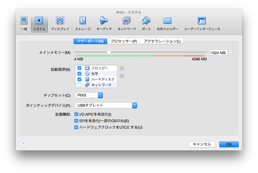Open the オーディオ settings icon
Image resolution: width=258 pixels, height=173 pixels.
(104, 23)
